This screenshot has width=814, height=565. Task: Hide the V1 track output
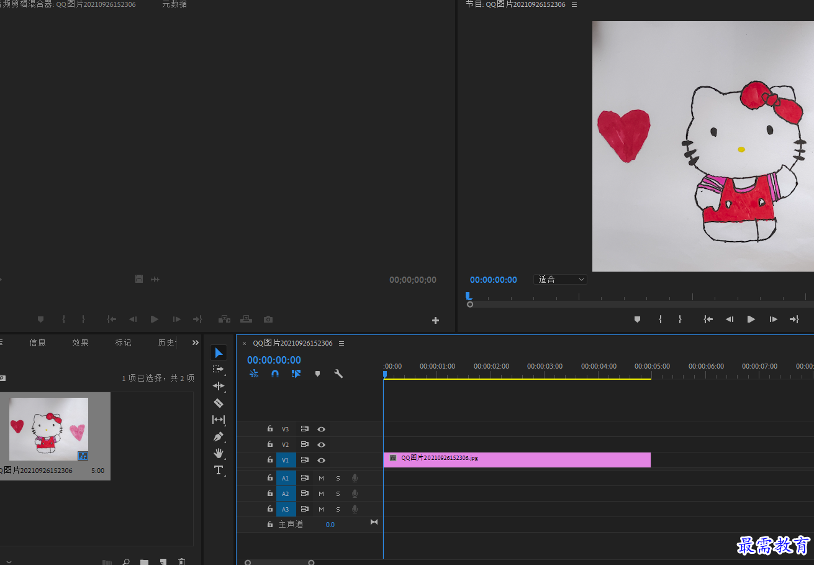[x=321, y=461]
